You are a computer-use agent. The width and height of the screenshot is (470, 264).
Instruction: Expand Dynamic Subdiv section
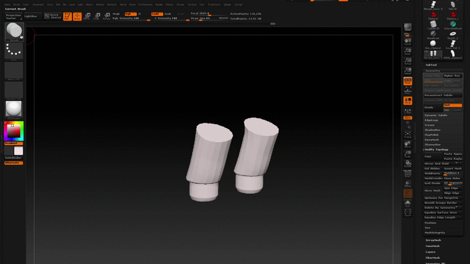436,115
